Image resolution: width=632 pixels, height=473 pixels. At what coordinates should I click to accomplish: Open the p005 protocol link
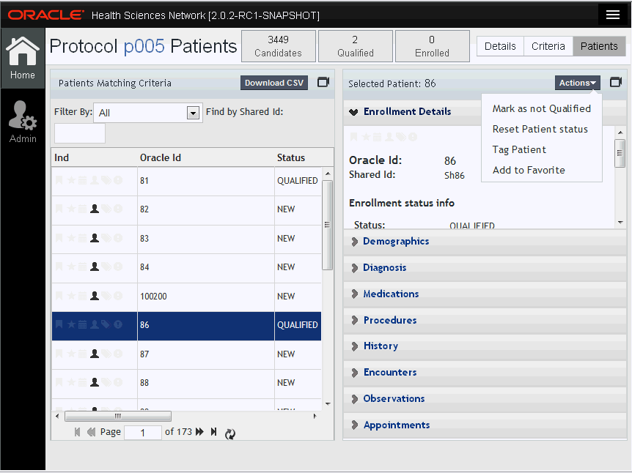(x=144, y=46)
